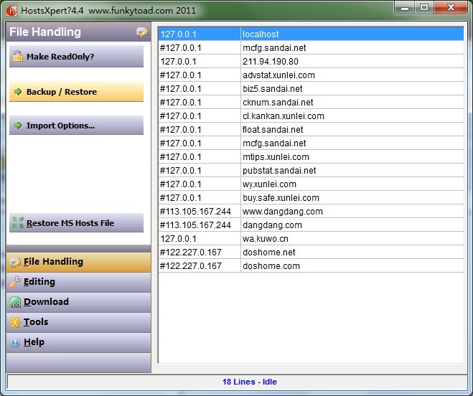The height and width of the screenshot is (396, 473).
Task: Toggle Make ReadOnly? for hosts file
Action: click(x=76, y=57)
